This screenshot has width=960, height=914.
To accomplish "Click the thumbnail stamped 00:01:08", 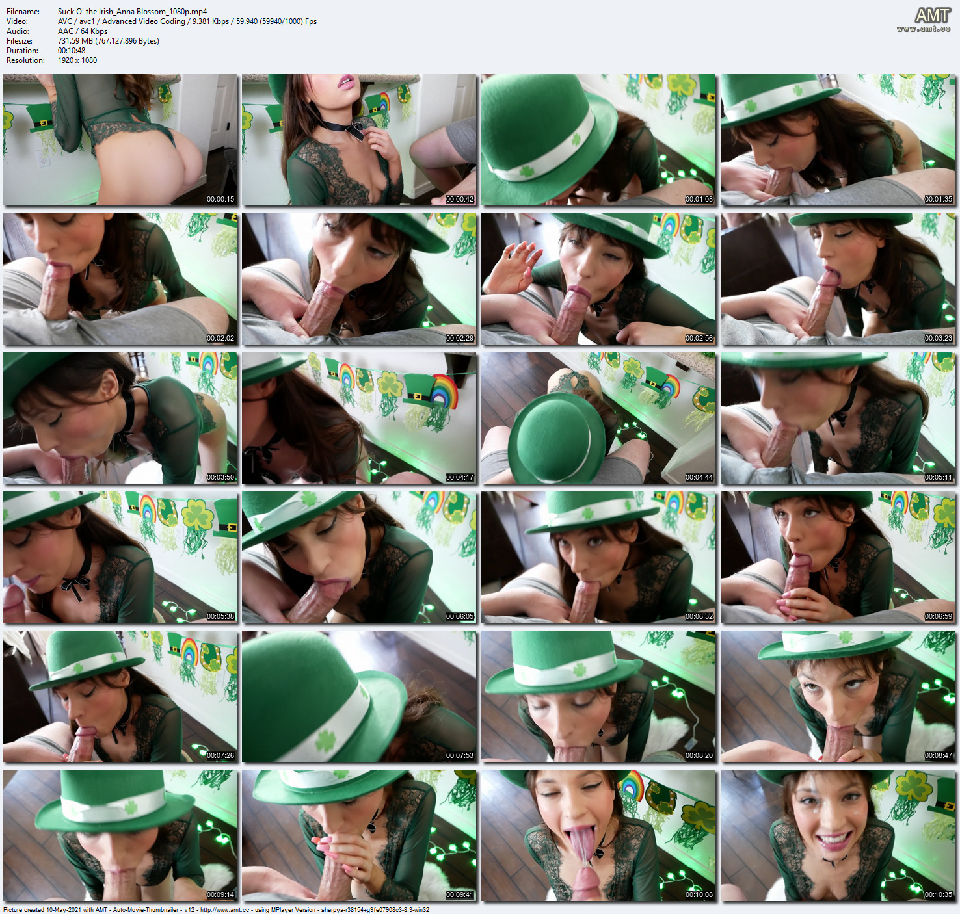I will (x=598, y=140).
